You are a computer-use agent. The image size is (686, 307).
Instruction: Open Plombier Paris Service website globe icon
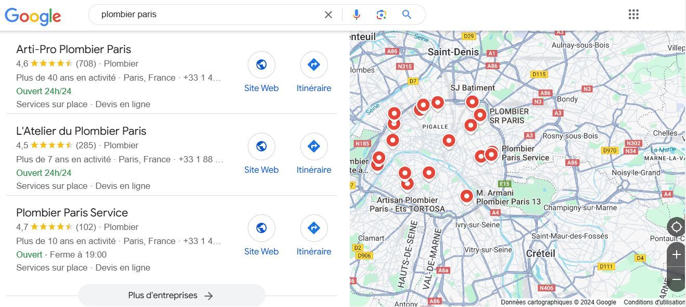click(x=261, y=228)
